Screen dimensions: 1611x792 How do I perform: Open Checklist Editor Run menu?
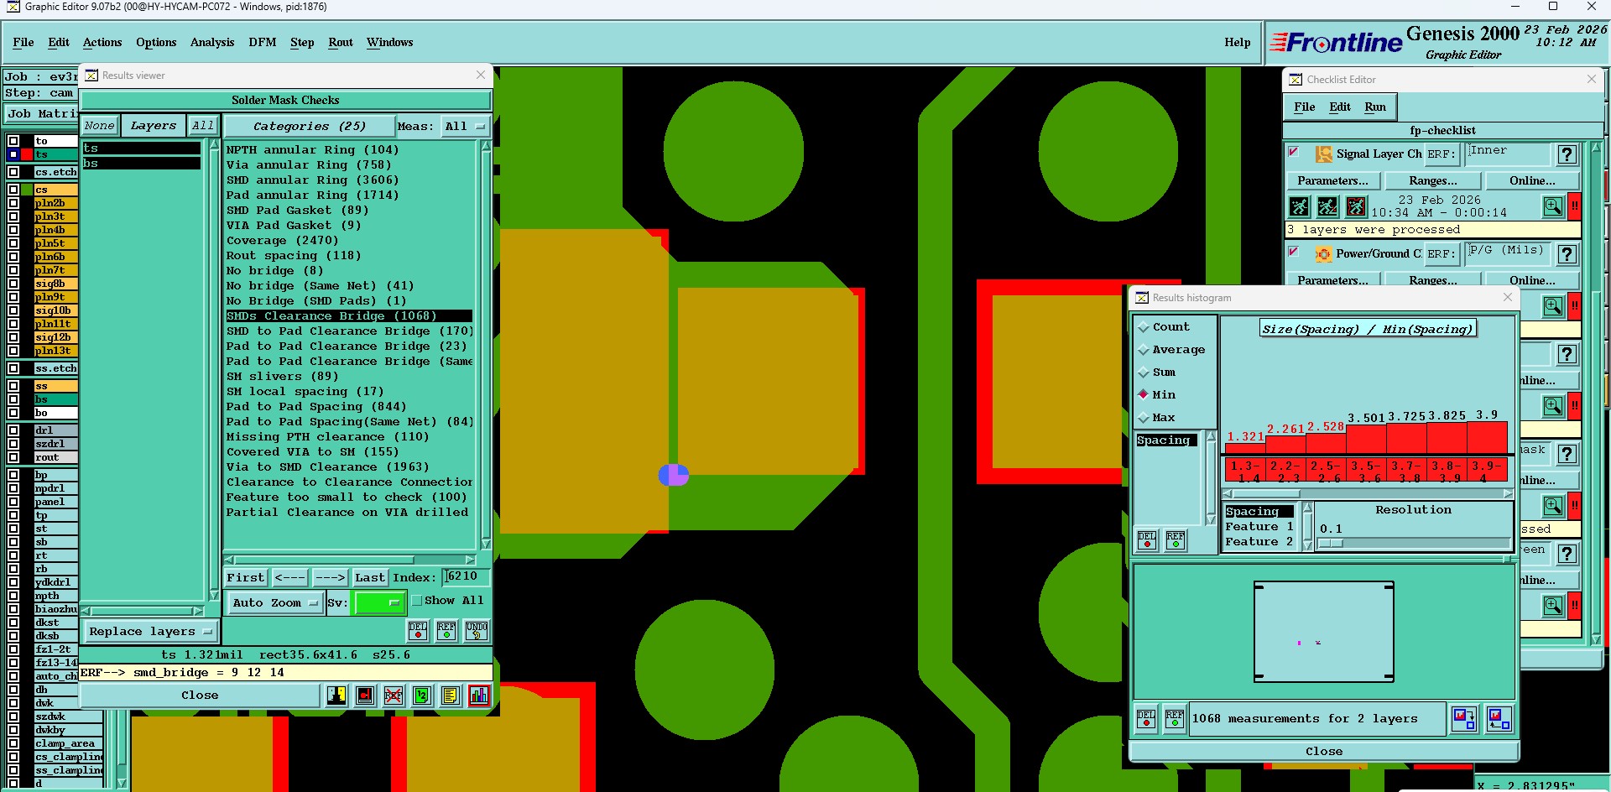click(x=1375, y=107)
